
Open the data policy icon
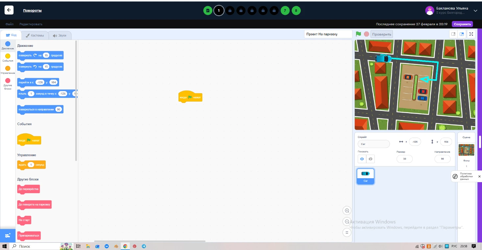point(455,176)
